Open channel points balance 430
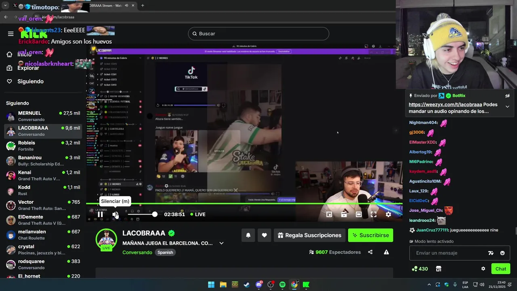This screenshot has height=291, width=517. tap(420, 269)
